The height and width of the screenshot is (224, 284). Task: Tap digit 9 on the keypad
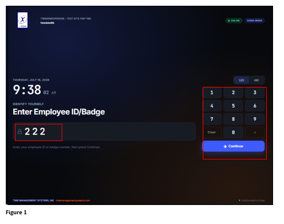coord(255,119)
